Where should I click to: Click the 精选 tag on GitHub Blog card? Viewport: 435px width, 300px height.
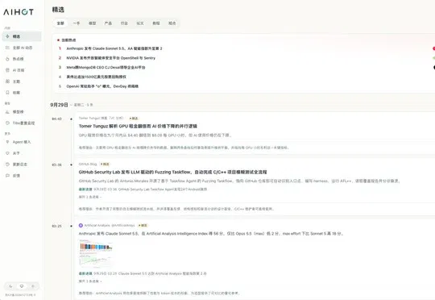tap(105, 165)
